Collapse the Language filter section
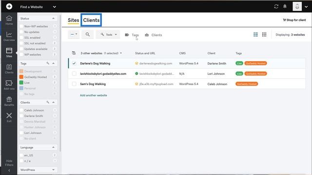The width and height of the screenshot is (312, 175). pyautogui.click(x=53, y=147)
